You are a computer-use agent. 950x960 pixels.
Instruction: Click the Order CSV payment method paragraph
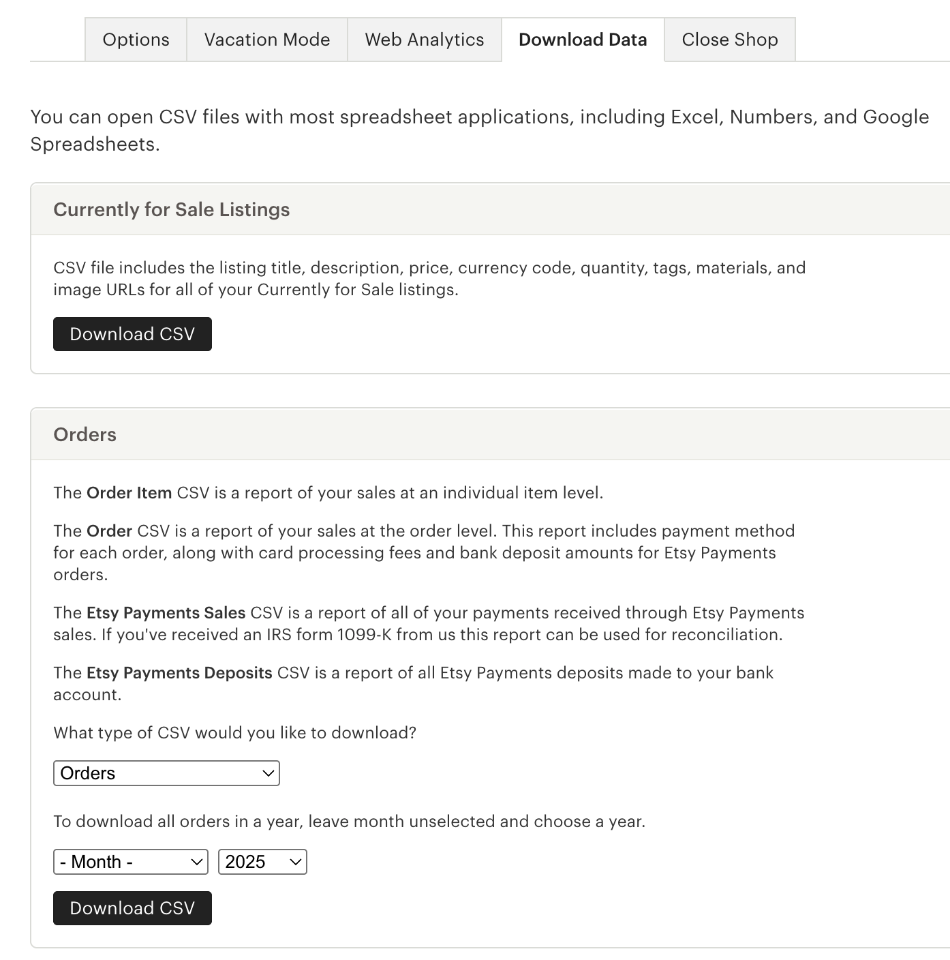(x=424, y=552)
